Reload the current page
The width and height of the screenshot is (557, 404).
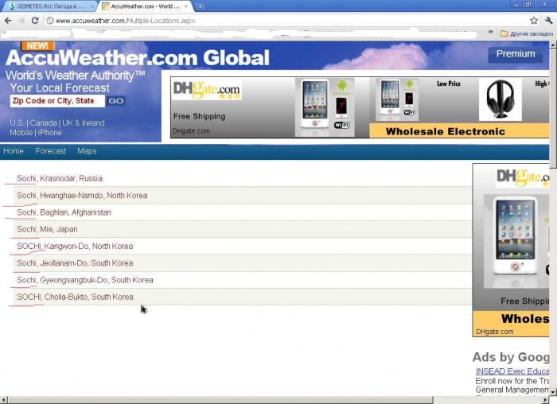(35, 20)
